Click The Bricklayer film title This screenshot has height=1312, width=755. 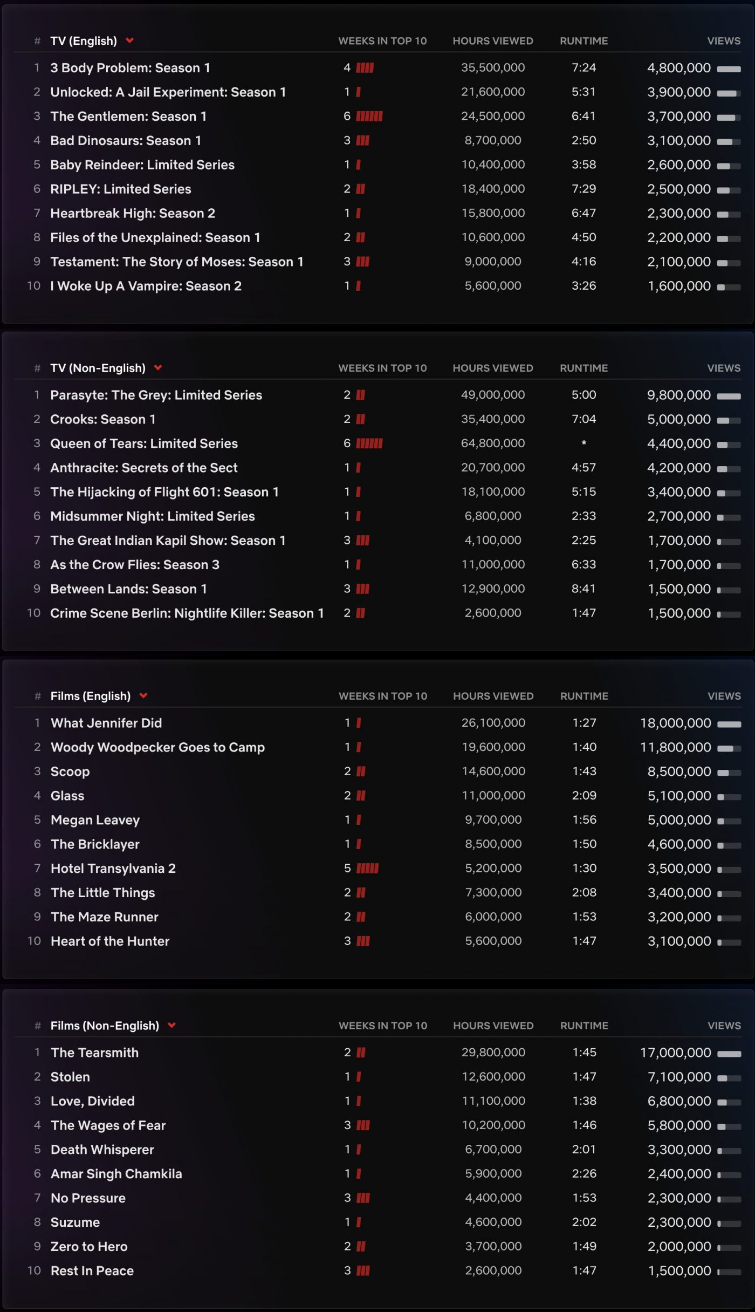[95, 845]
